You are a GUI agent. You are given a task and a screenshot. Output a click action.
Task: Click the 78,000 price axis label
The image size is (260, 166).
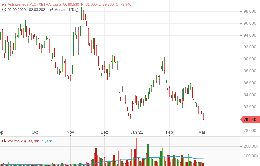[x=250, y=131]
